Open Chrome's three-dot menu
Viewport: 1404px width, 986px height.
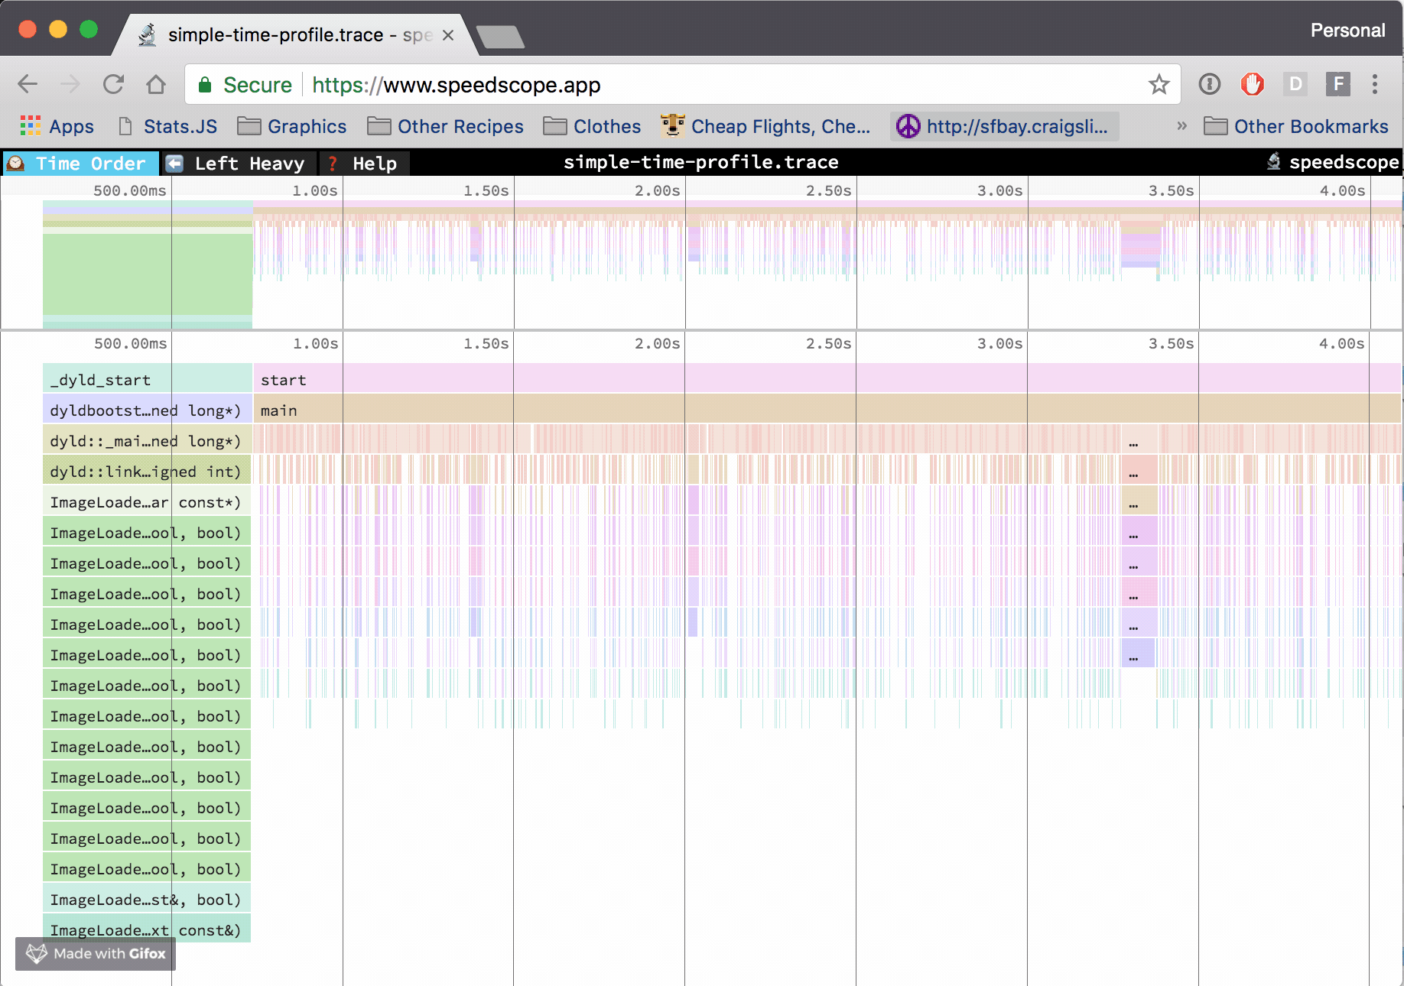(1375, 84)
